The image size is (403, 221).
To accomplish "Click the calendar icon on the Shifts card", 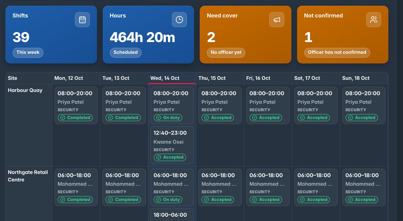I will pyautogui.click(x=82, y=20).
